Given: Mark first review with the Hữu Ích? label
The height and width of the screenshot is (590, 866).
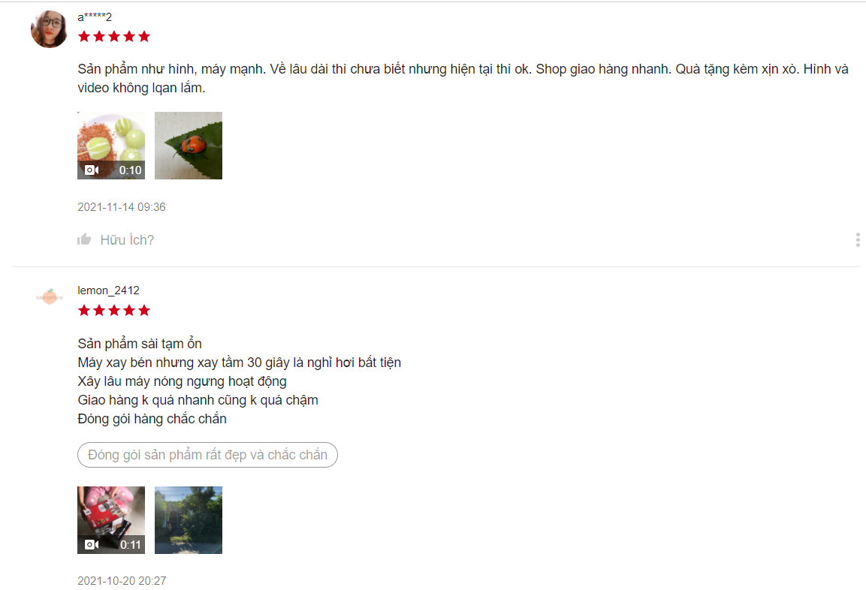Looking at the screenshot, I should (x=127, y=240).
